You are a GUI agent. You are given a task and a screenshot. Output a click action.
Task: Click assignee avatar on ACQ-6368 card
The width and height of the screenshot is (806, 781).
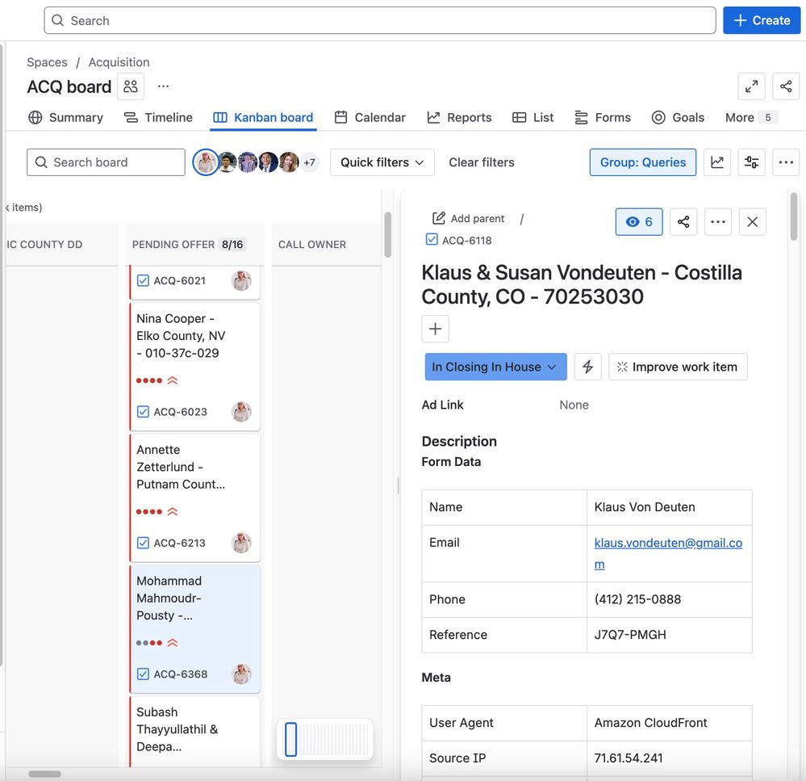[x=241, y=674]
